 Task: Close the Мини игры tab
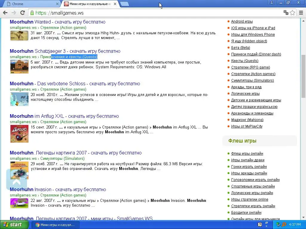115,4
